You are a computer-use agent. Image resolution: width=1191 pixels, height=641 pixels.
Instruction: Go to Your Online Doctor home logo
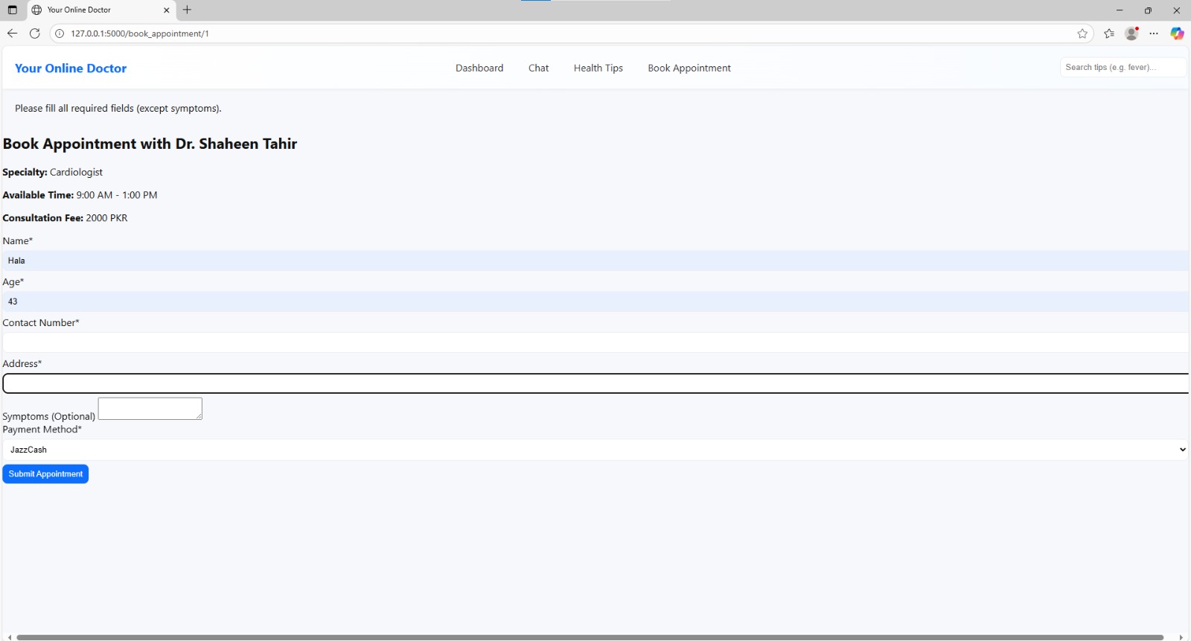click(71, 68)
